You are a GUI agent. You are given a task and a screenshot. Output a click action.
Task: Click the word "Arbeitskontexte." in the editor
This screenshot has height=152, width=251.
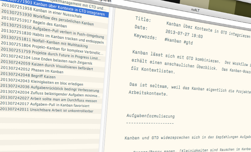tap(148, 93)
